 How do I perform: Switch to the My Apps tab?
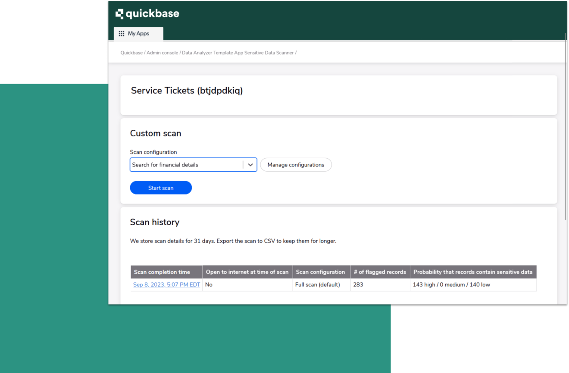tap(138, 33)
